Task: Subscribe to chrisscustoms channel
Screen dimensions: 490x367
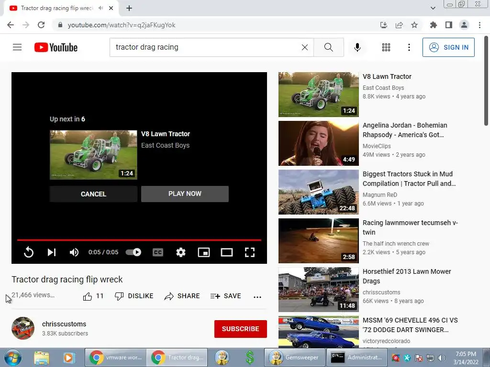Action: coord(240,329)
